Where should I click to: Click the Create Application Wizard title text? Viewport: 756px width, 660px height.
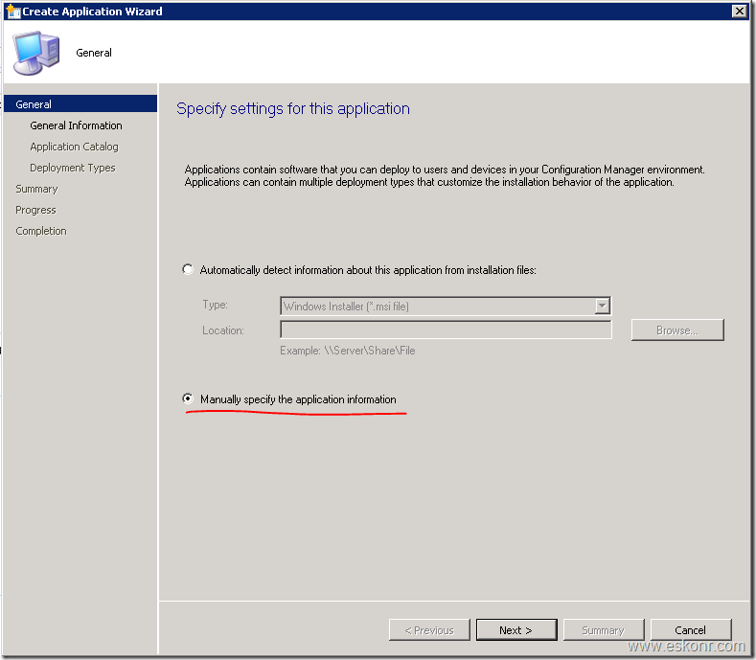[92, 11]
